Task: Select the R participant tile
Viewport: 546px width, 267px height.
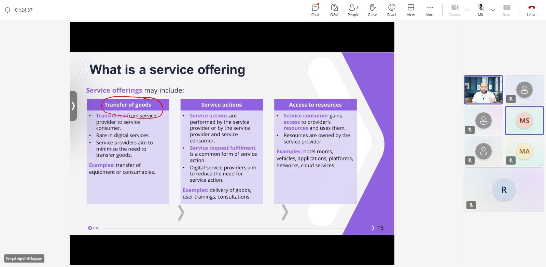Action: coord(504,189)
